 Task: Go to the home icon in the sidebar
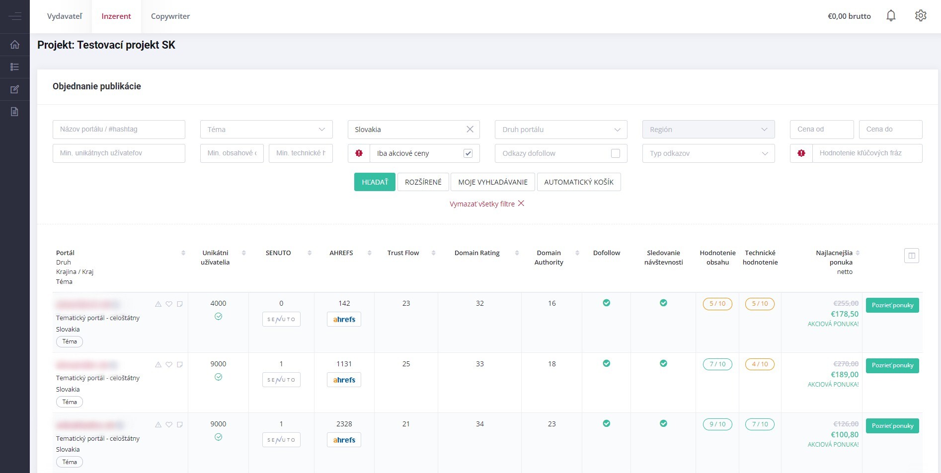point(15,45)
